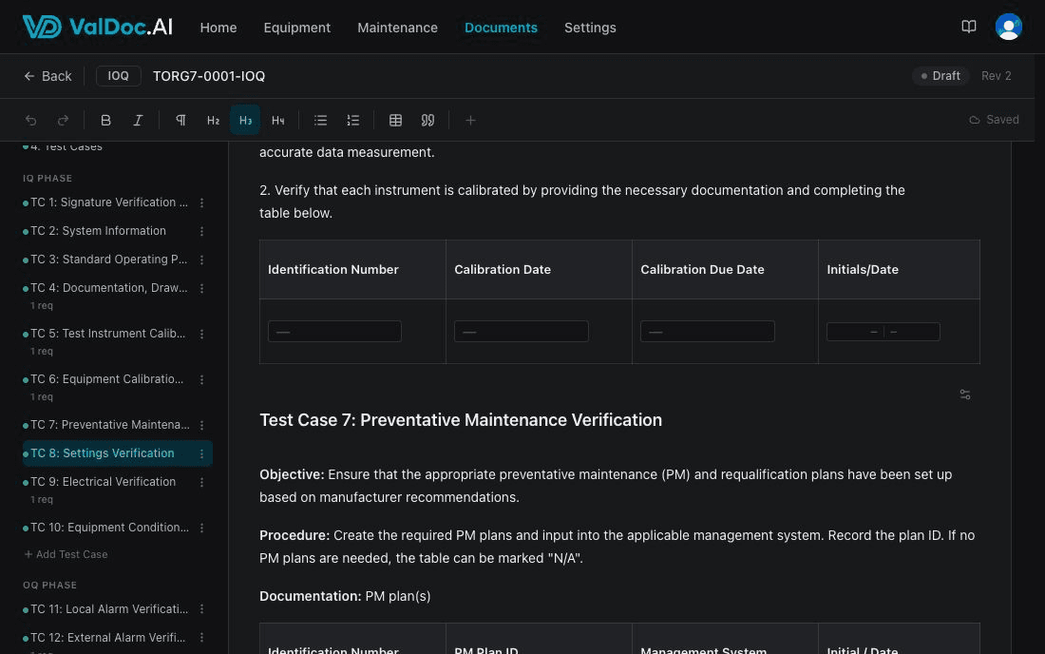Open options menu for TC 9 row
The height and width of the screenshot is (654, 1045).
[x=202, y=482]
